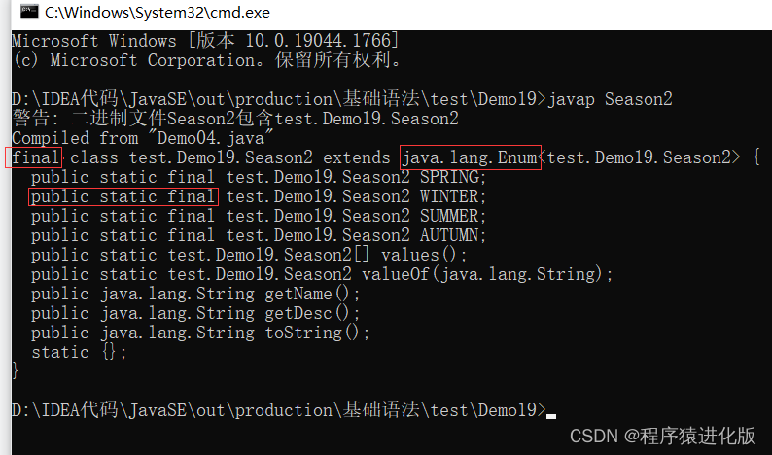This screenshot has height=455, width=772.
Task: Click the boxed "public static final" text
Action: 123,196
